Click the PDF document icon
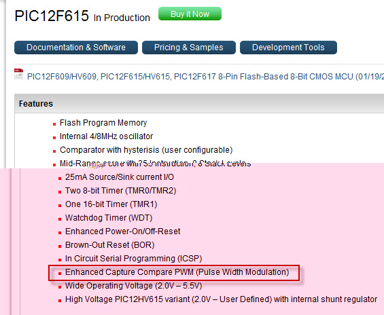 pos(18,74)
